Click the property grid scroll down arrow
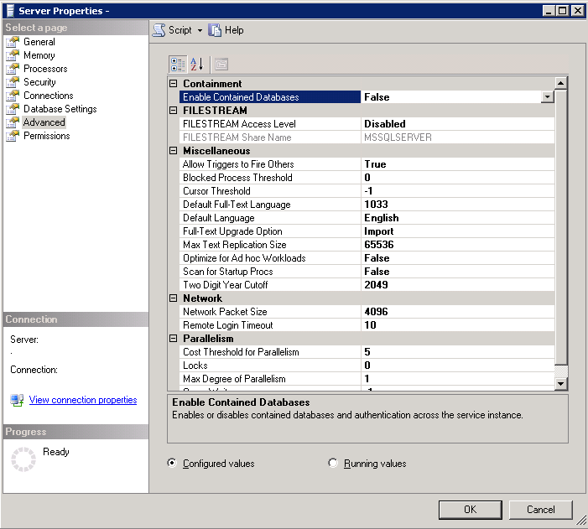Image resolution: width=588 pixels, height=529 pixels. (x=561, y=383)
